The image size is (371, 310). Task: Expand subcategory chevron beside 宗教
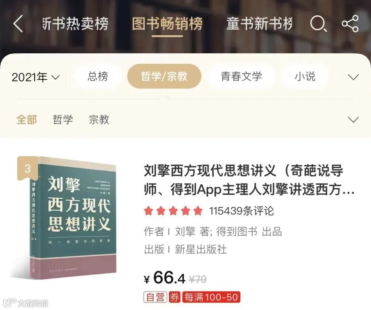point(353,120)
